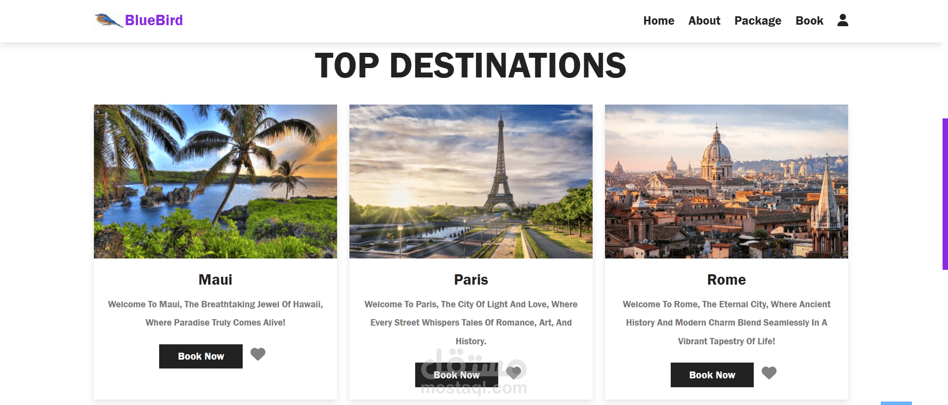Open the Rome skyline photo
Viewport: 948px width, 405px height.
727,182
